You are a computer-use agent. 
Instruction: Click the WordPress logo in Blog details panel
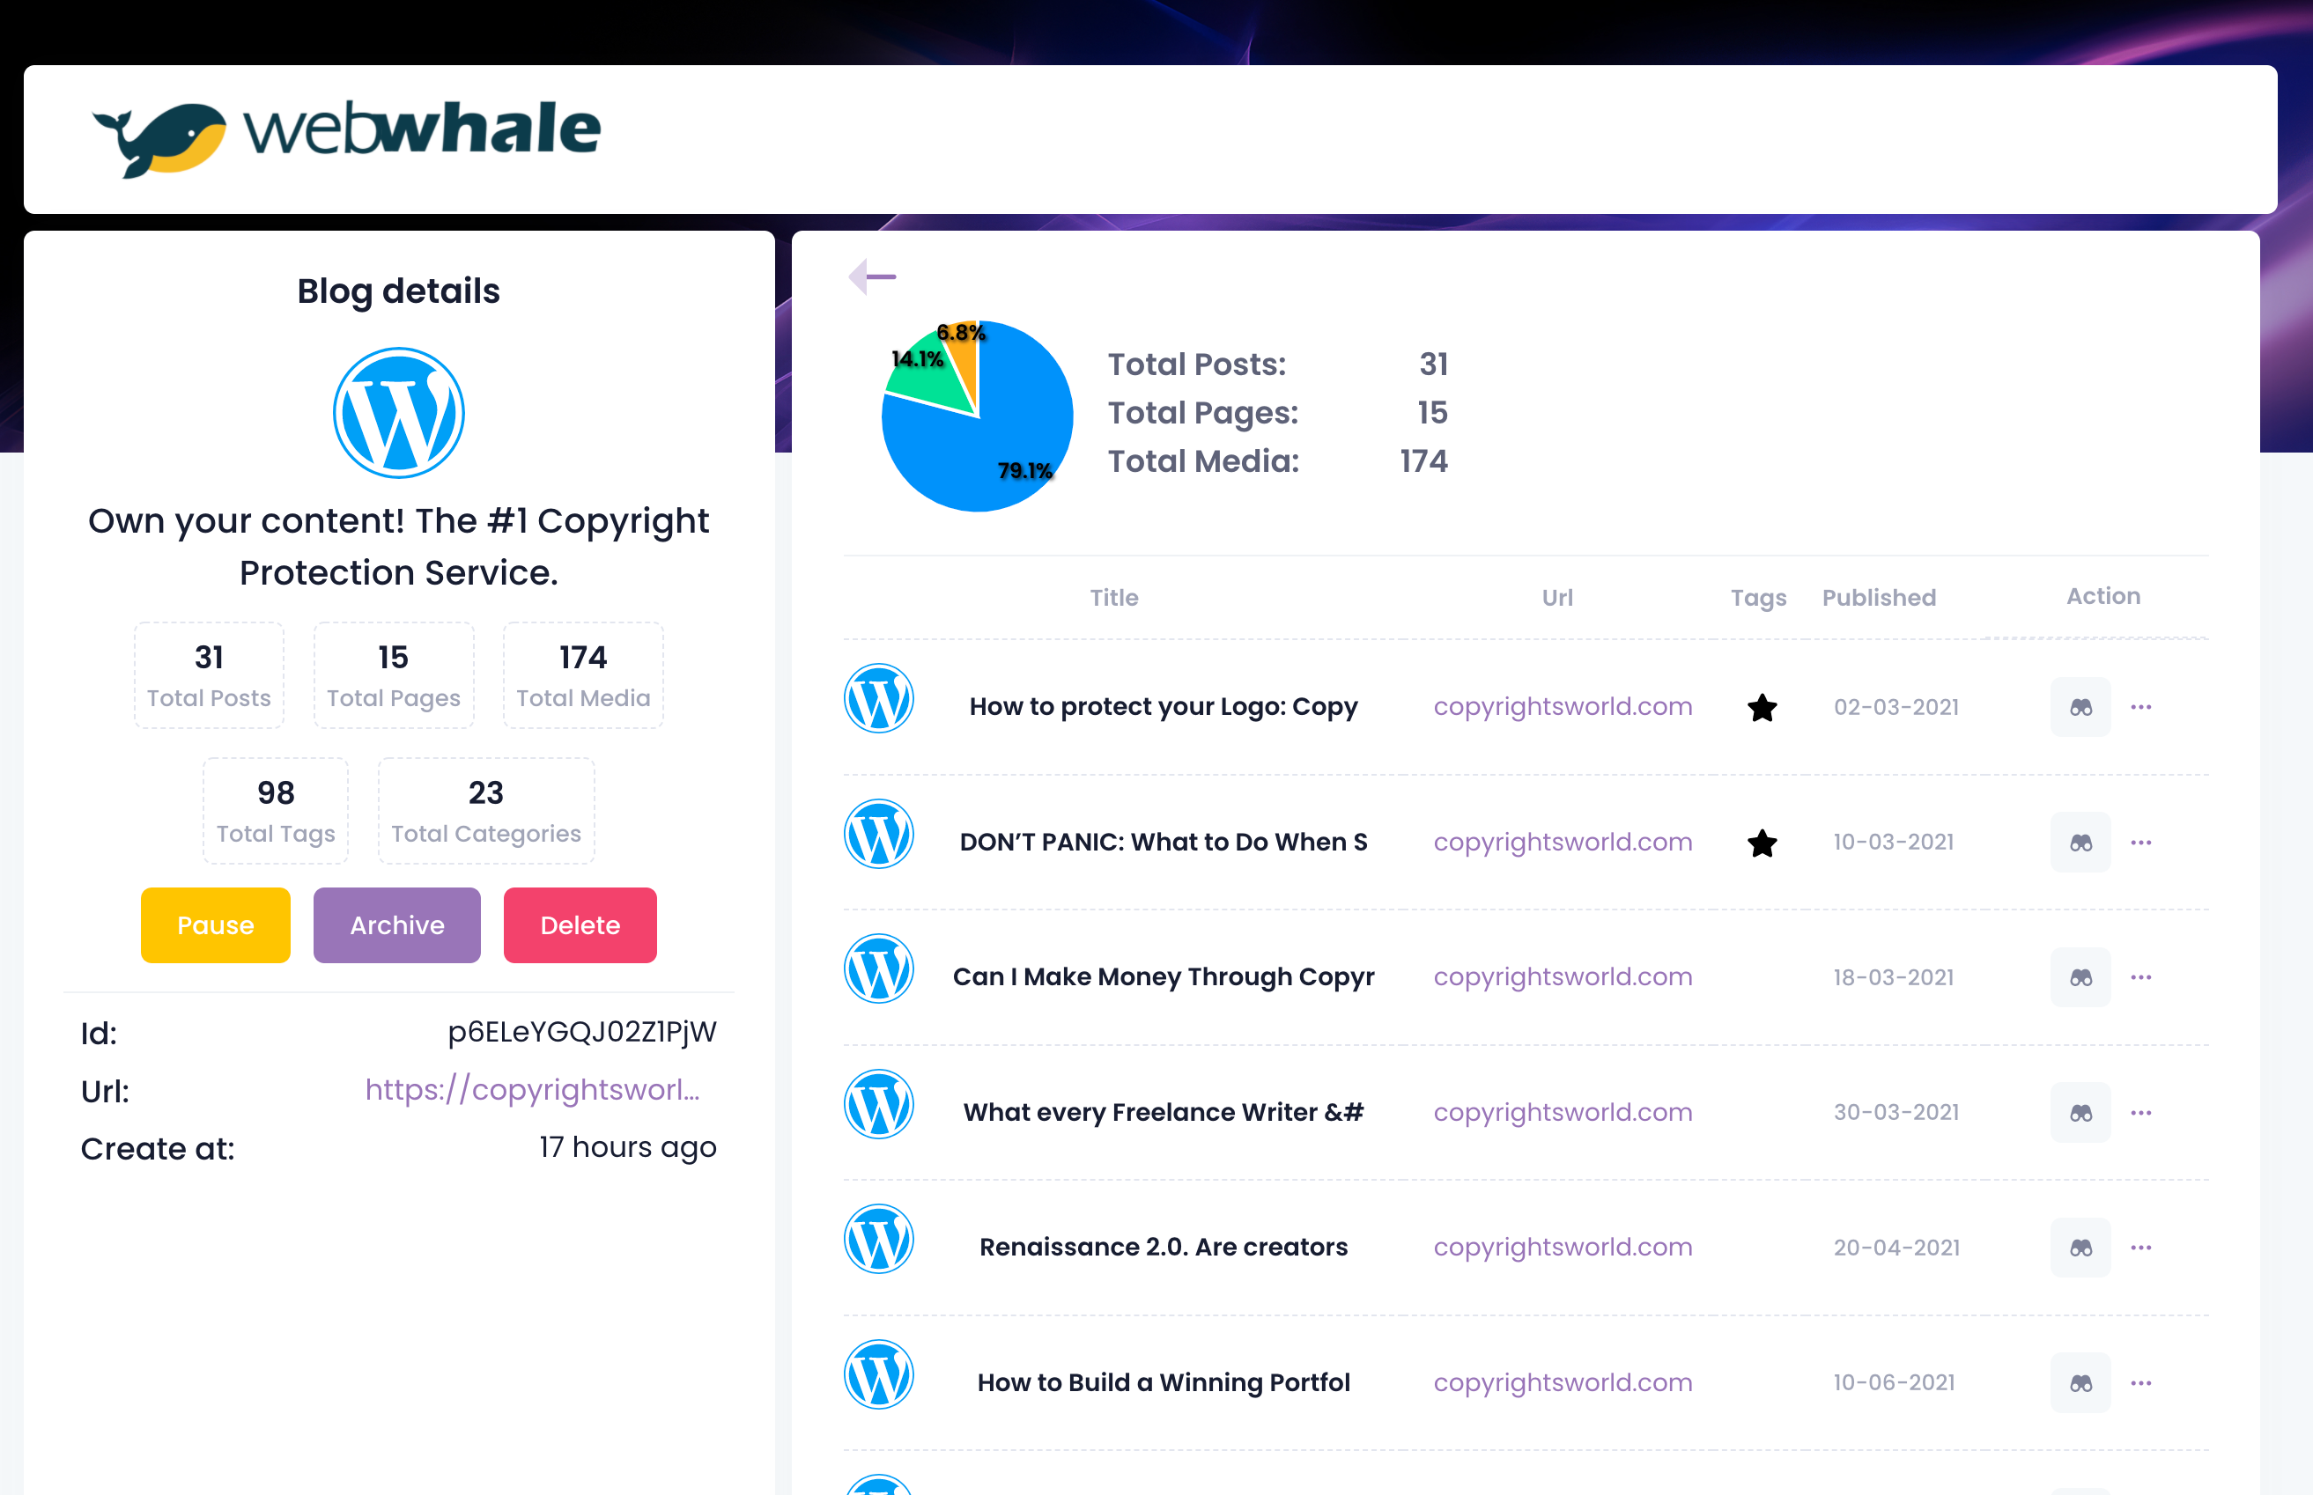pyautogui.click(x=398, y=412)
